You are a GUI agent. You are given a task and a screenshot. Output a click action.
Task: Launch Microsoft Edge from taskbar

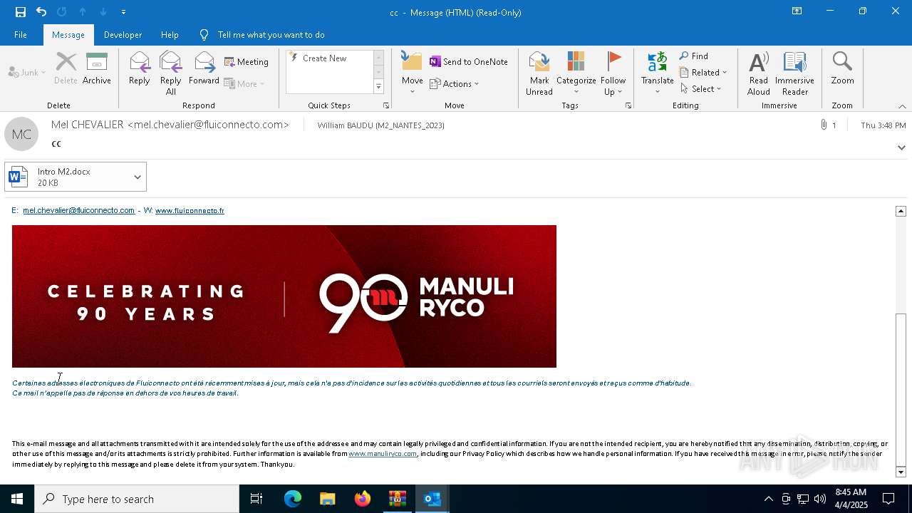coord(293,499)
